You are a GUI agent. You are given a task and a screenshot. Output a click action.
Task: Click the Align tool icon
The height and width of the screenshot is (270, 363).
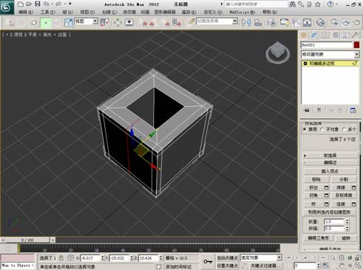point(258,23)
